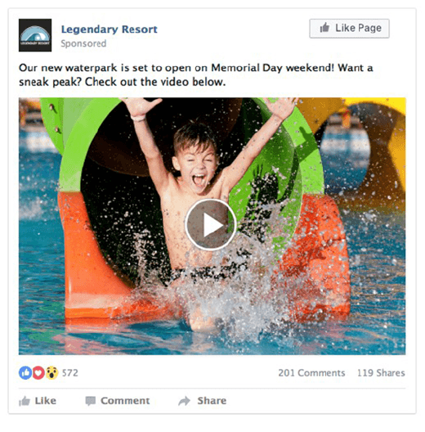The image size is (425, 432).
Task: Open the 119 Shares link
Action: 381,373
